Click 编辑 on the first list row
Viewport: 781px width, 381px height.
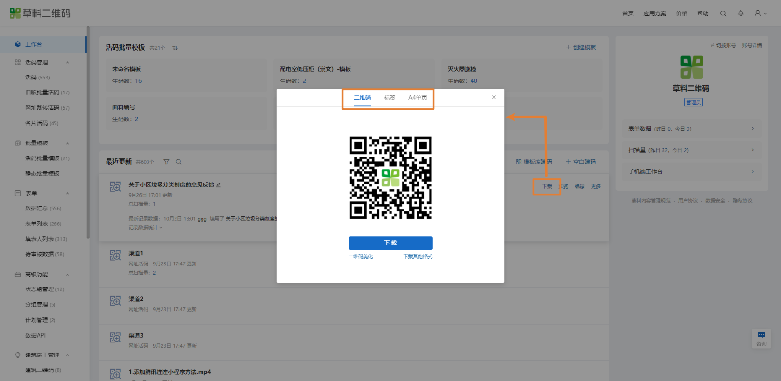tap(579, 186)
